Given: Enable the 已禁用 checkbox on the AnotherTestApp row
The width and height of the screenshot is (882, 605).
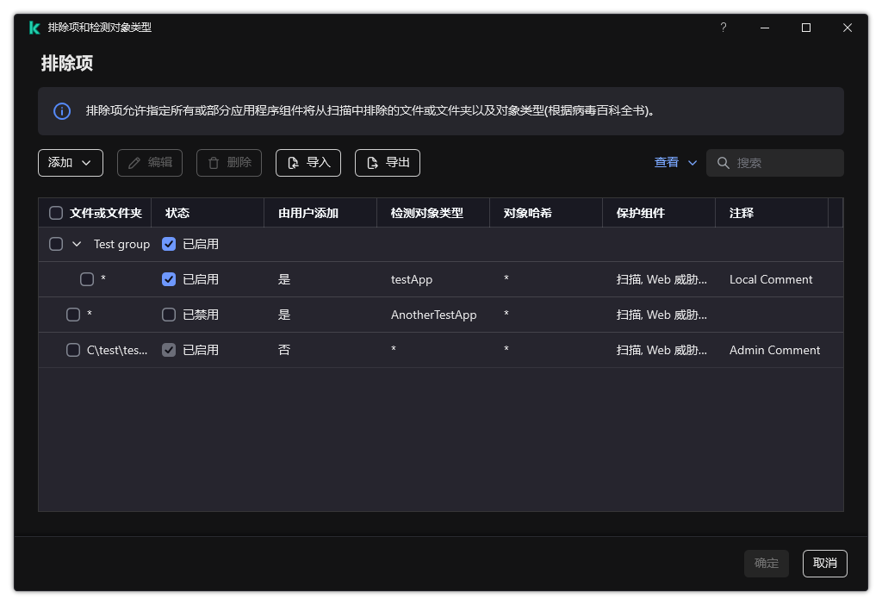Looking at the screenshot, I should (x=169, y=315).
